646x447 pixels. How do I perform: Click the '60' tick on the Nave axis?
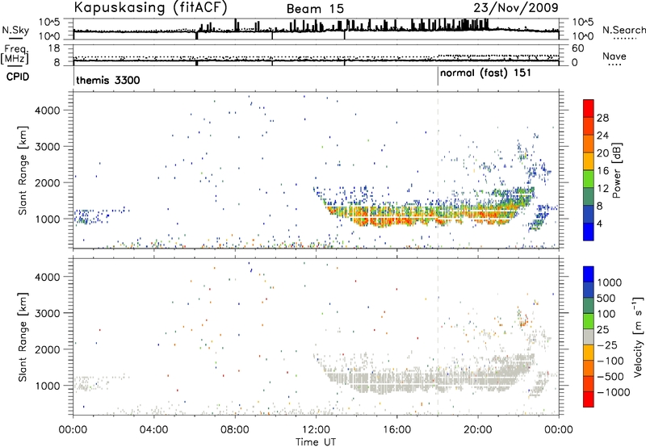coord(578,48)
